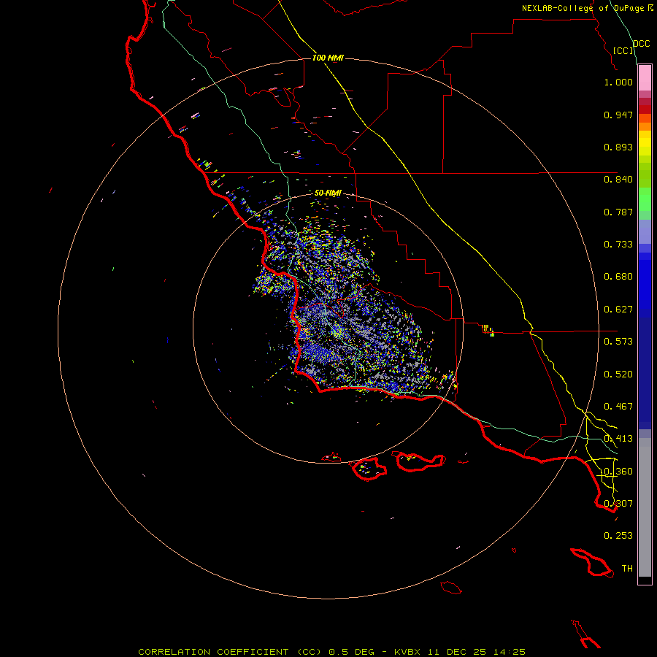
Task: Click the 0.947 color scale value
Action: click(618, 115)
